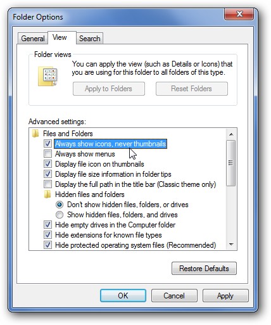Image resolution: width=271 pixels, height=325 pixels.
Task: Select the Files and Folders tree label
Action: tap(68, 134)
